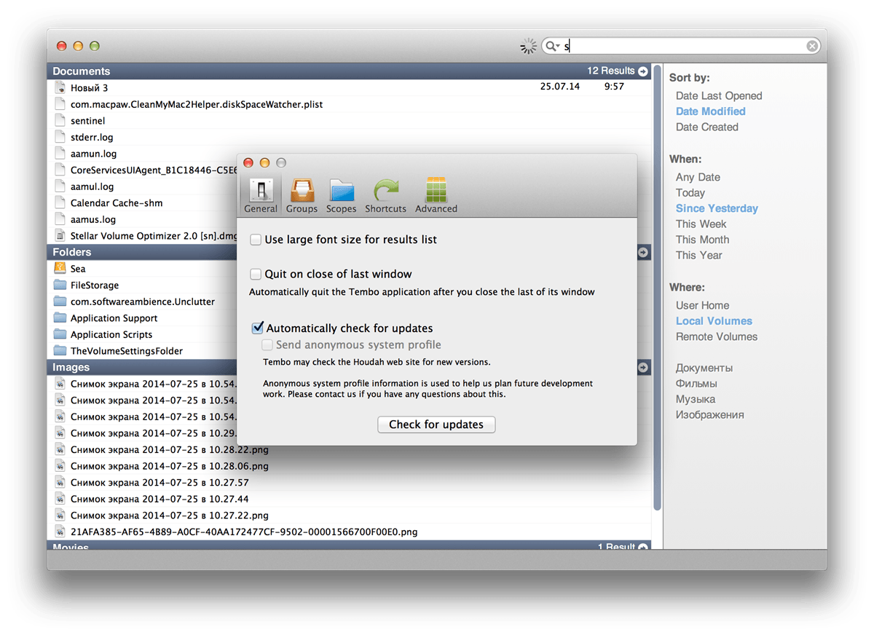The height and width of the screenshot is (635, 874).
Task: Click the com.softwareambience.Unclutter folder icon
Action: click(x=60, y=301)
